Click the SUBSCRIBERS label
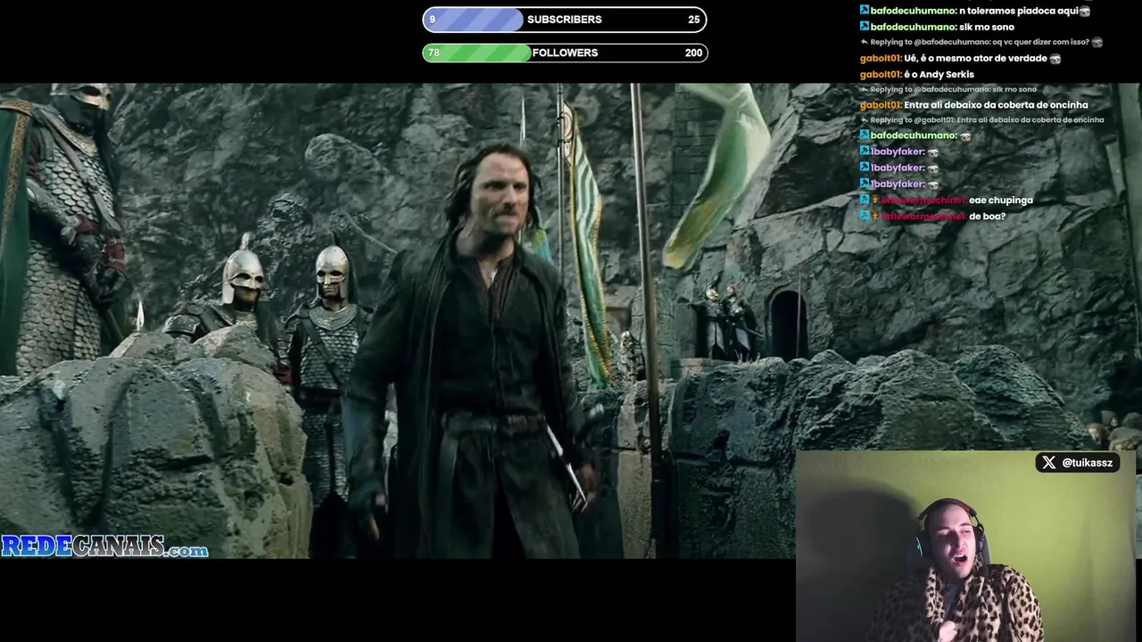Viewport: 1142px width, 642px height. (x=564, y=20)
